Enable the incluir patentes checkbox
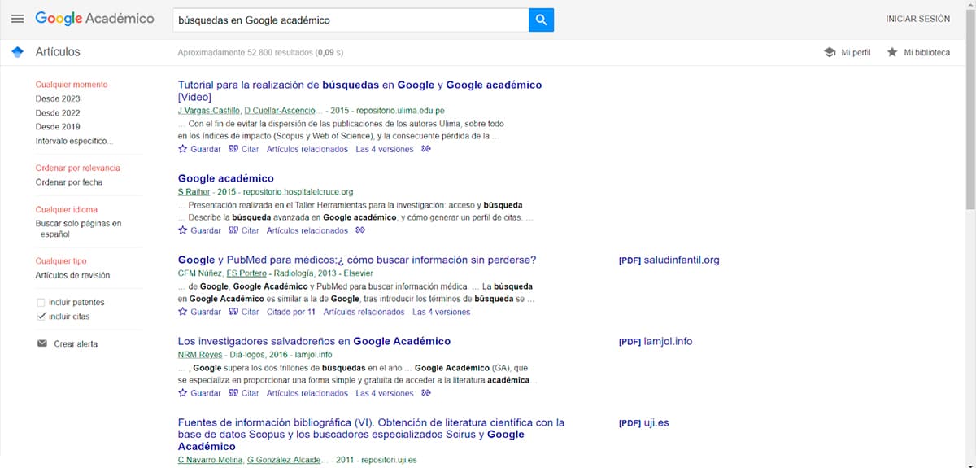This screenshot has height=468, width=976. (x=41, y=302)
